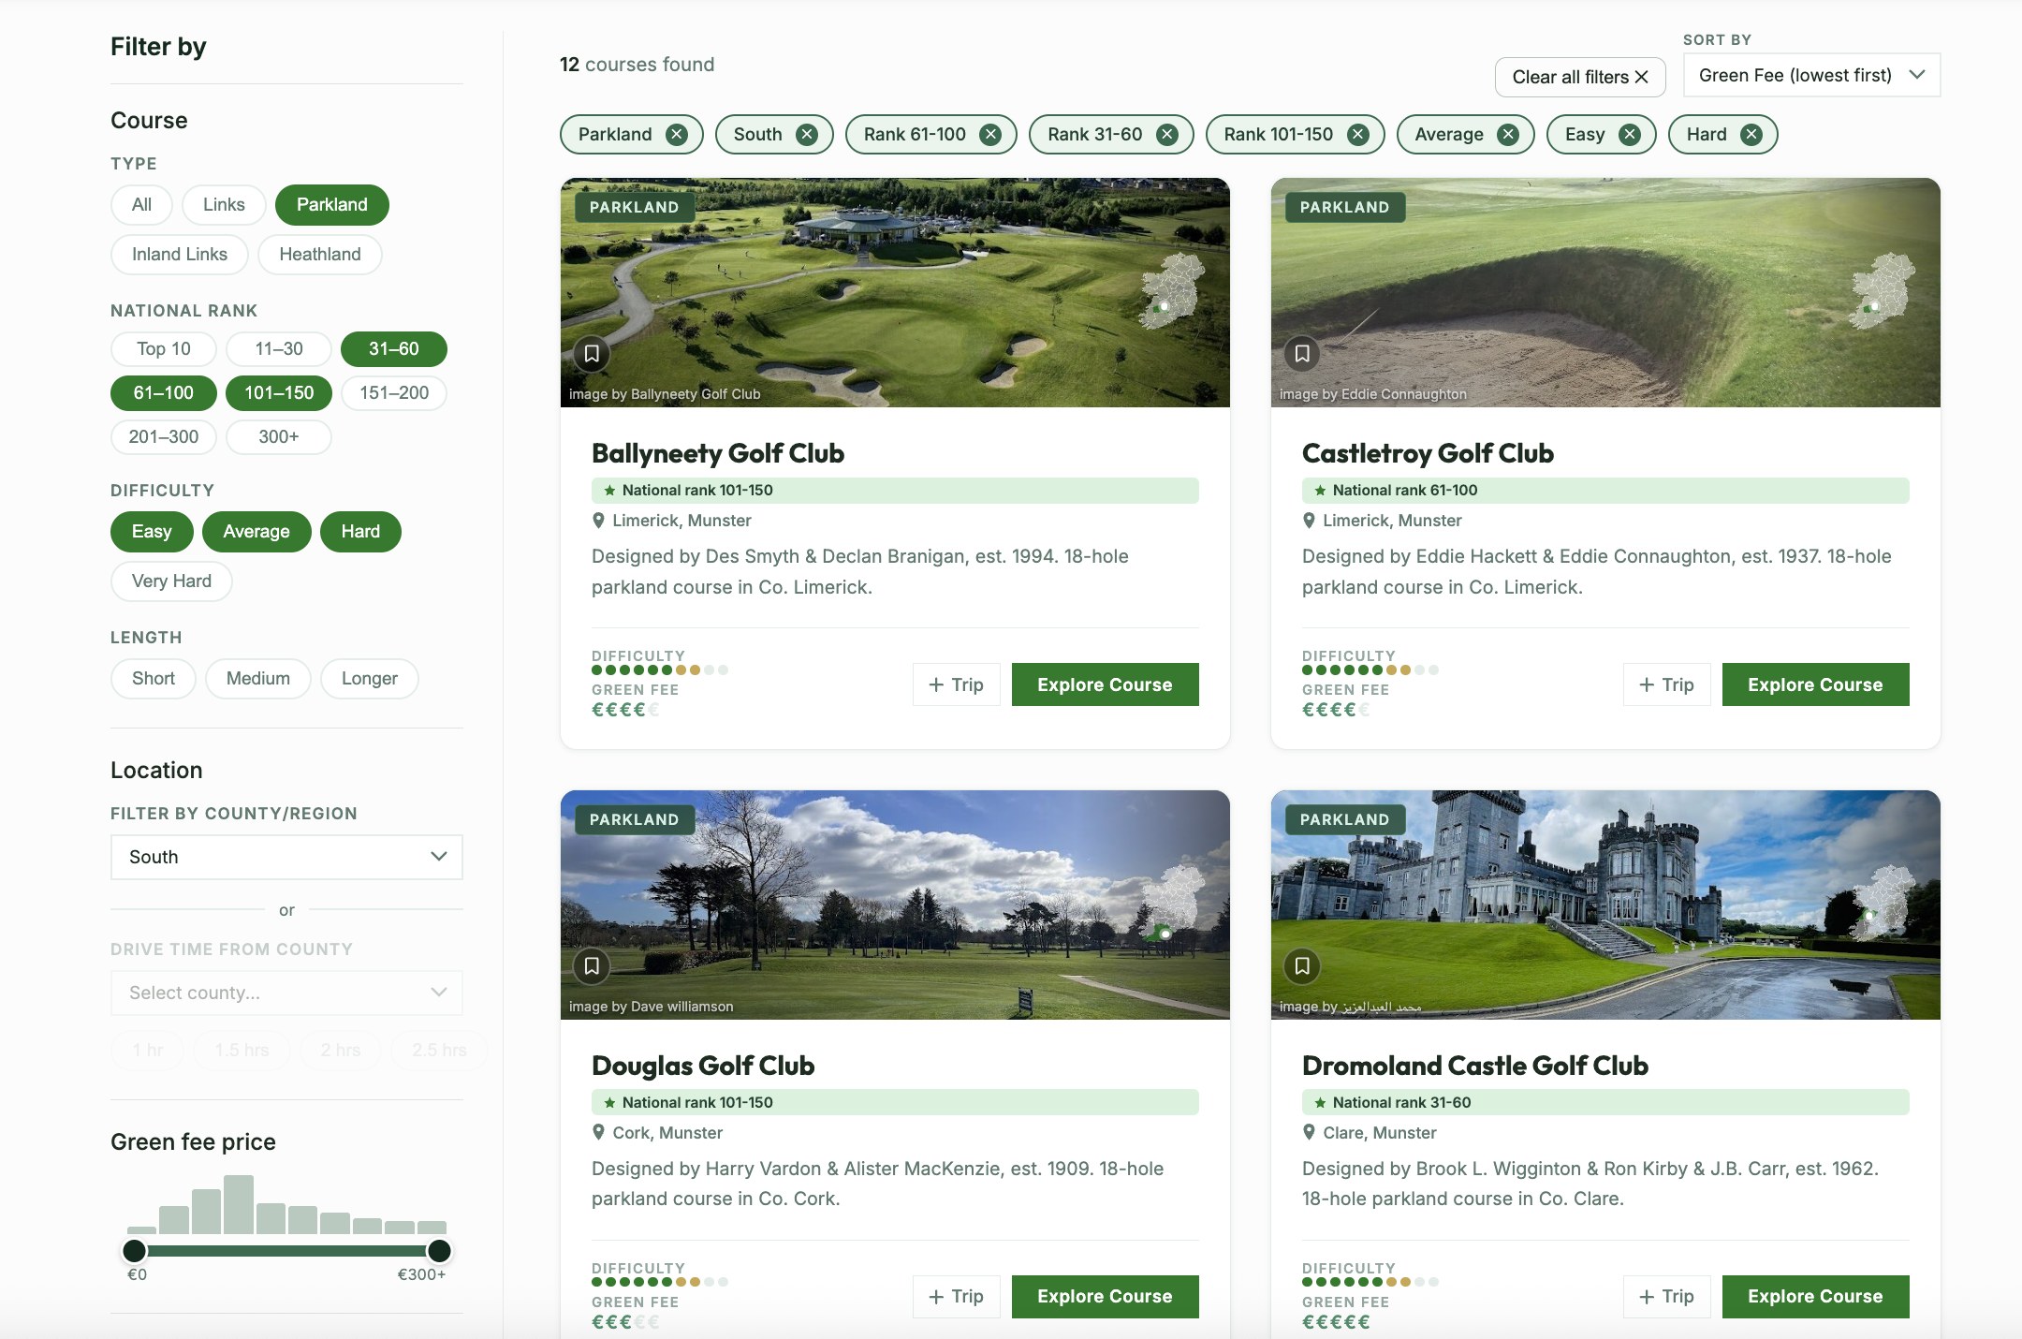Enable the Heathland type filter
2022x1339 pixels.
tap(320, 255)
